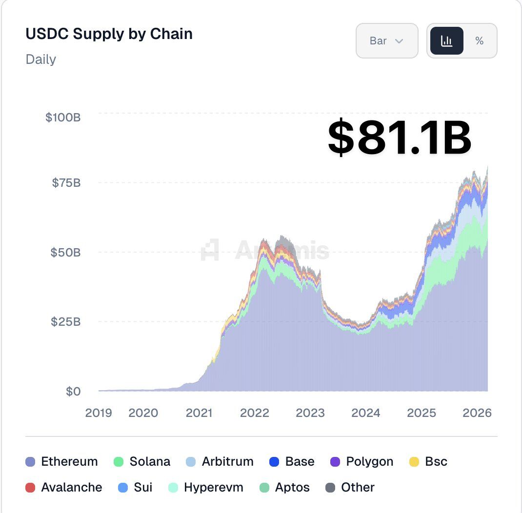
Task: Switch to absolute value chart icon
Action: tap(446, 41)
